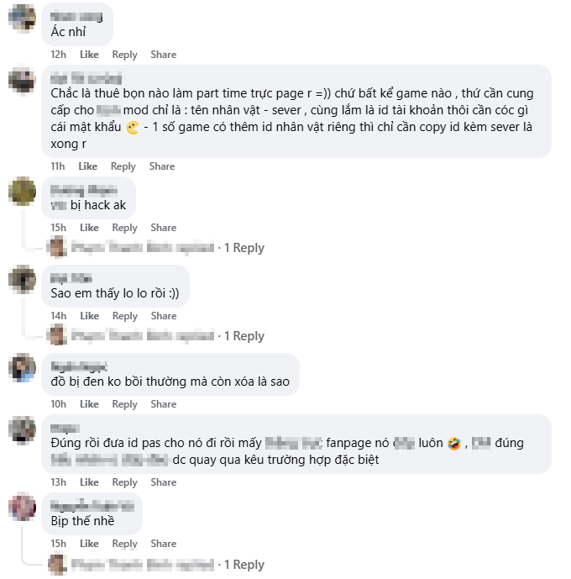Click the 13h timestamp on the fanpage comment
This screenshot has width=571, height=579.
(58, 482)
